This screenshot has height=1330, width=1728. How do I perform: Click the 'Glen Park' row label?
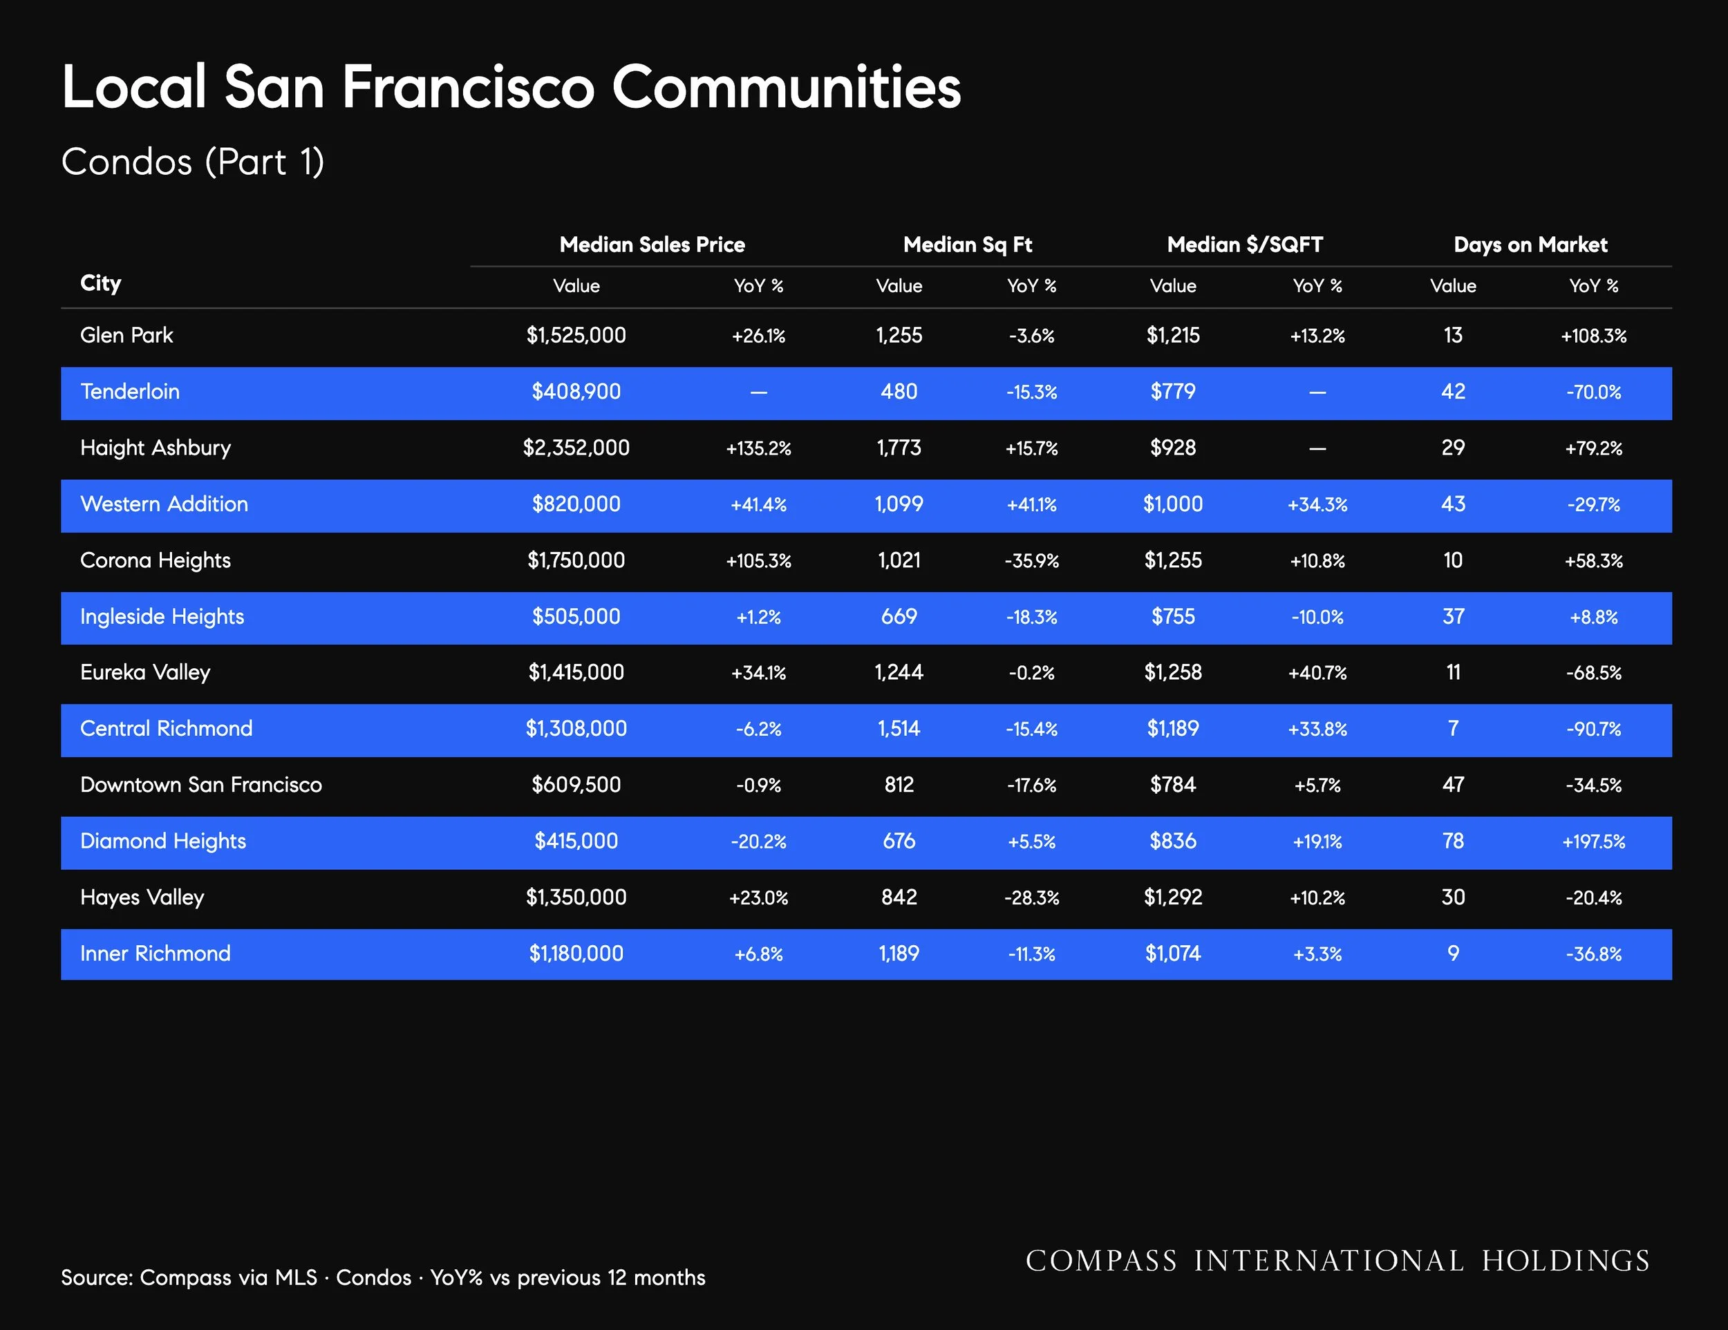[x=126, y=335]
